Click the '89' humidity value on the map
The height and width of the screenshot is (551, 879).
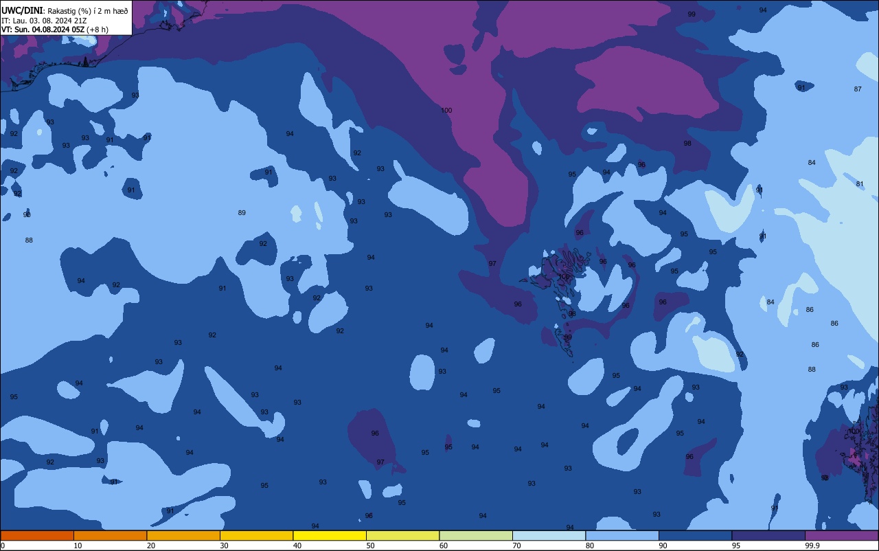pos(242,213)
